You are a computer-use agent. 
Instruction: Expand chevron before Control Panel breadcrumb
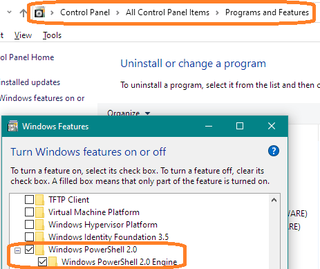52,12
